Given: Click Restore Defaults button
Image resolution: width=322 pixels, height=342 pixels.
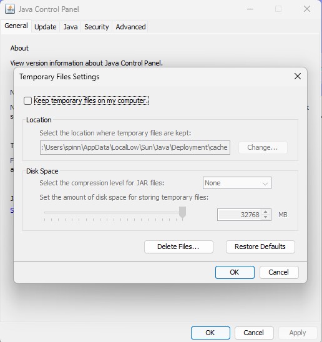Looking at the screenshot, I should point(260,247).
